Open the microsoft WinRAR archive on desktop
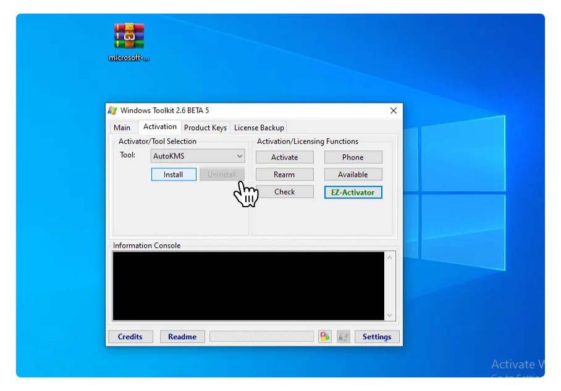Screen dimensions: 561x391 (129, 41)
